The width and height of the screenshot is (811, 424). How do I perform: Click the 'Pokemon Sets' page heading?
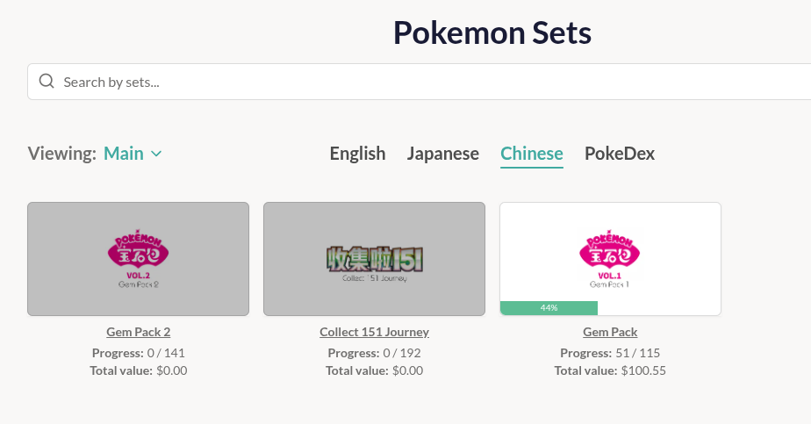coord(492,32)
